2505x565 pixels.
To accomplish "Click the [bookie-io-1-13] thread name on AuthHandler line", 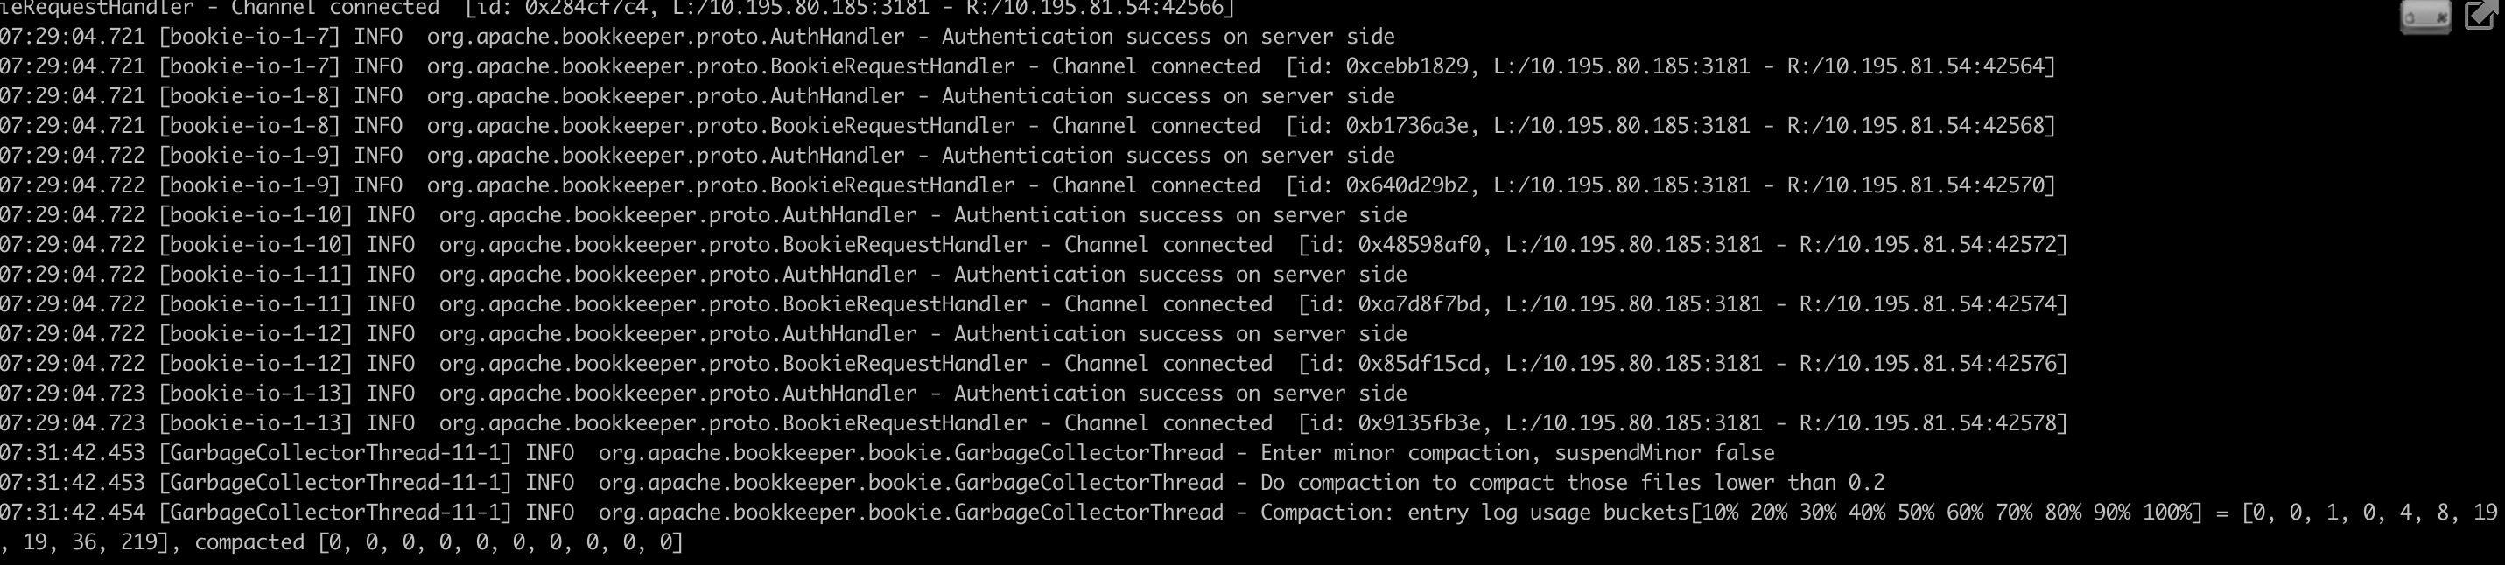I will (x=256, y=393).
